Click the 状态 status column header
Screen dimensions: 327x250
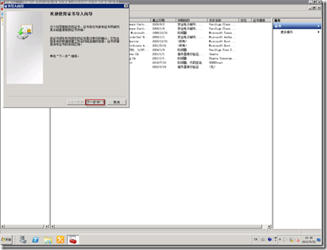click(x=245, y=20)
